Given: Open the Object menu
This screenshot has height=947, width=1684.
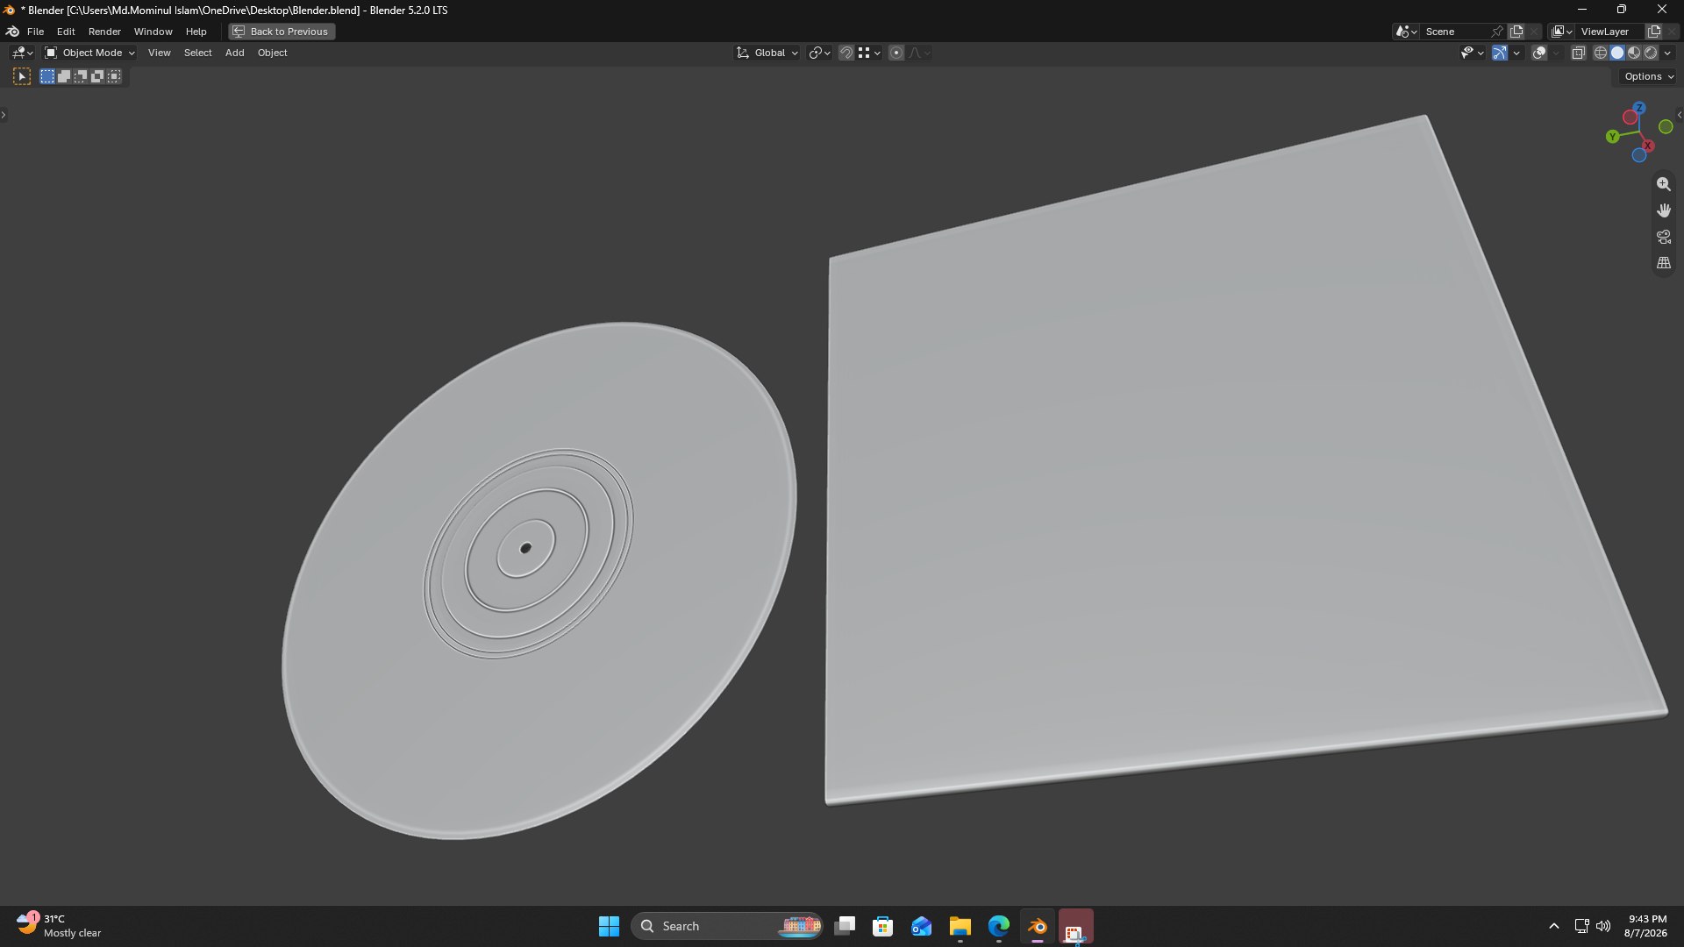Looking at the screenshot, I should [272, 53].
